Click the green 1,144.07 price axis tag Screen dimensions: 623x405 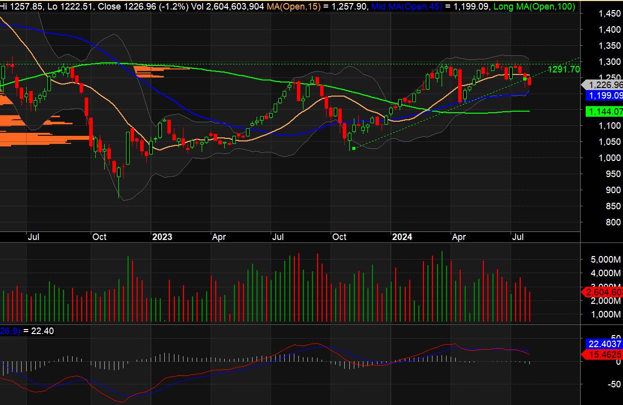pos(604,112)
